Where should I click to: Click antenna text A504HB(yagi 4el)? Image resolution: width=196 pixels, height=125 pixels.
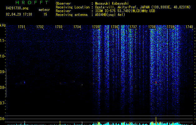(110, 15)
